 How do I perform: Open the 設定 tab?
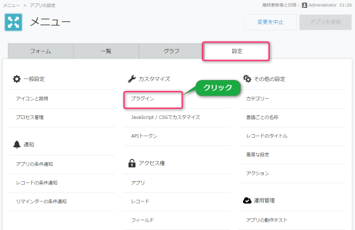tap(236, 51)
